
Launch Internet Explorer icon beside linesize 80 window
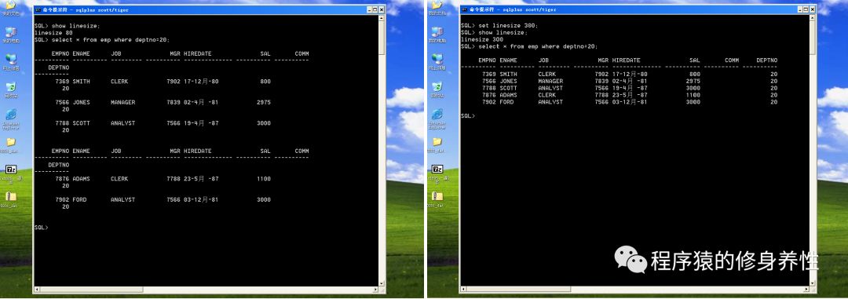tap(11, 115)
